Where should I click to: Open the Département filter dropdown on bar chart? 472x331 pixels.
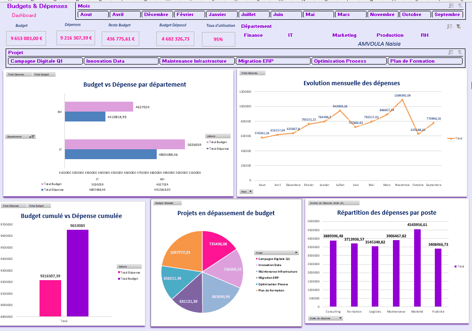coord(32,137)
